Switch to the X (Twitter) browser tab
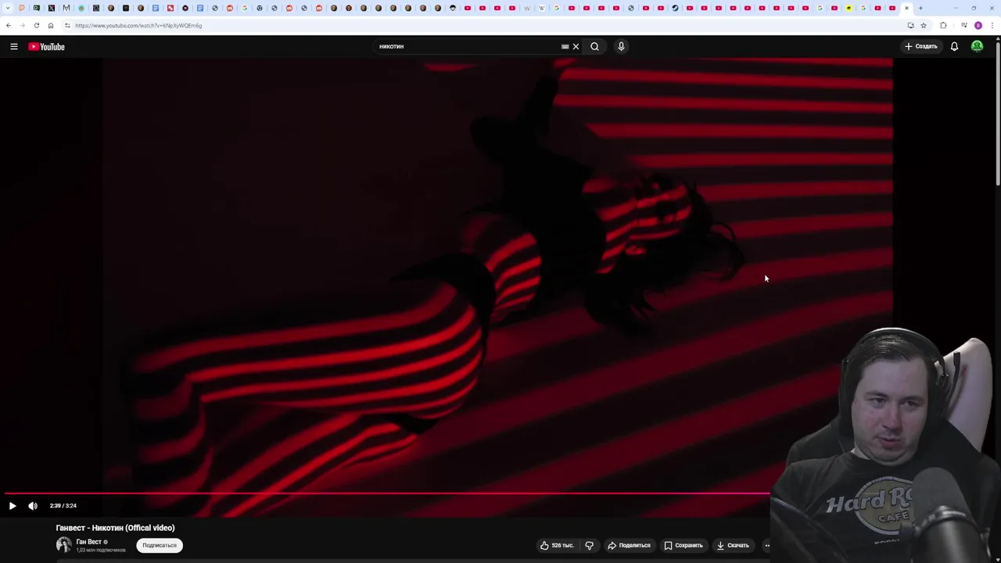 pyautogui.click(x=52, y=9)
